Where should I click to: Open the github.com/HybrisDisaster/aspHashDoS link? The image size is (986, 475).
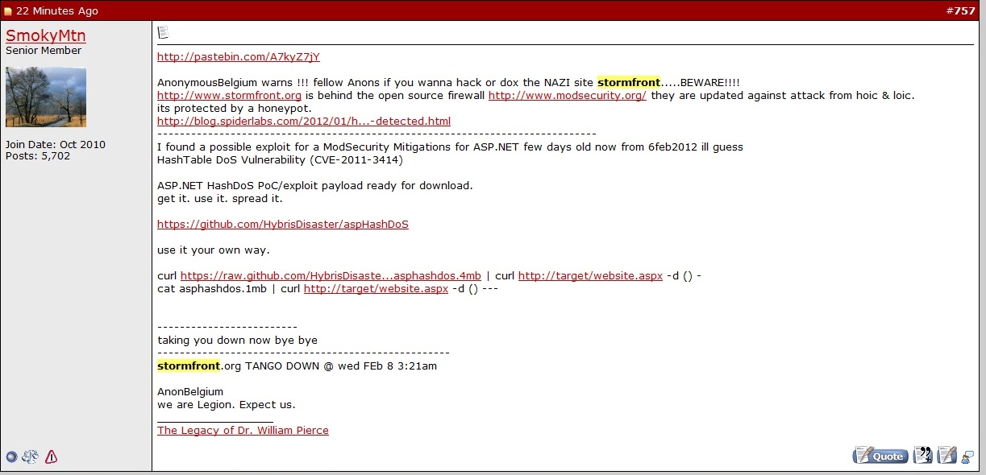[x=283, y=225]
